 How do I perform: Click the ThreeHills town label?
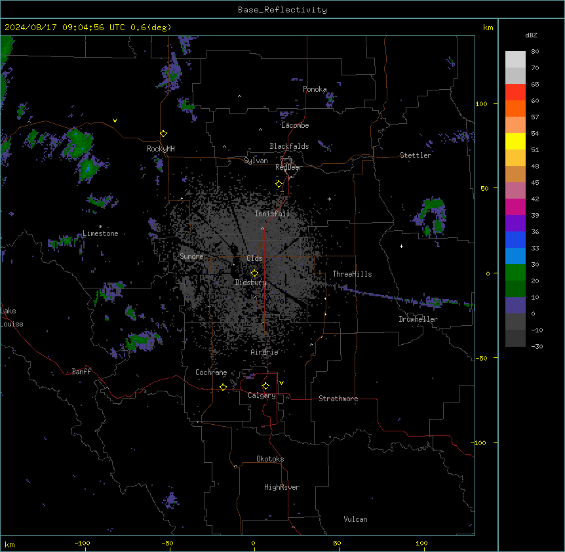coord(352,274)
